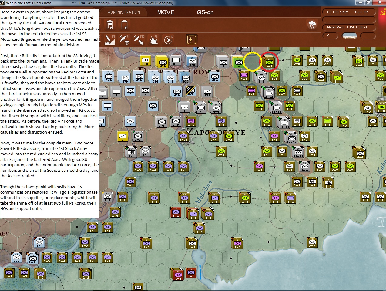
Task: Open the first report sheet icon
Action: coord(110,25)
